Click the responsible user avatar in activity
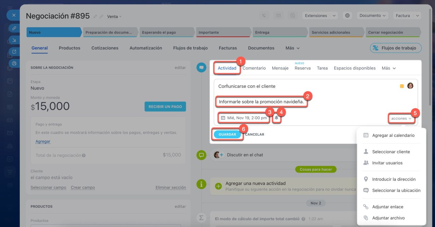435x227 pixels. pyautogui.click(x=410, y=86)
